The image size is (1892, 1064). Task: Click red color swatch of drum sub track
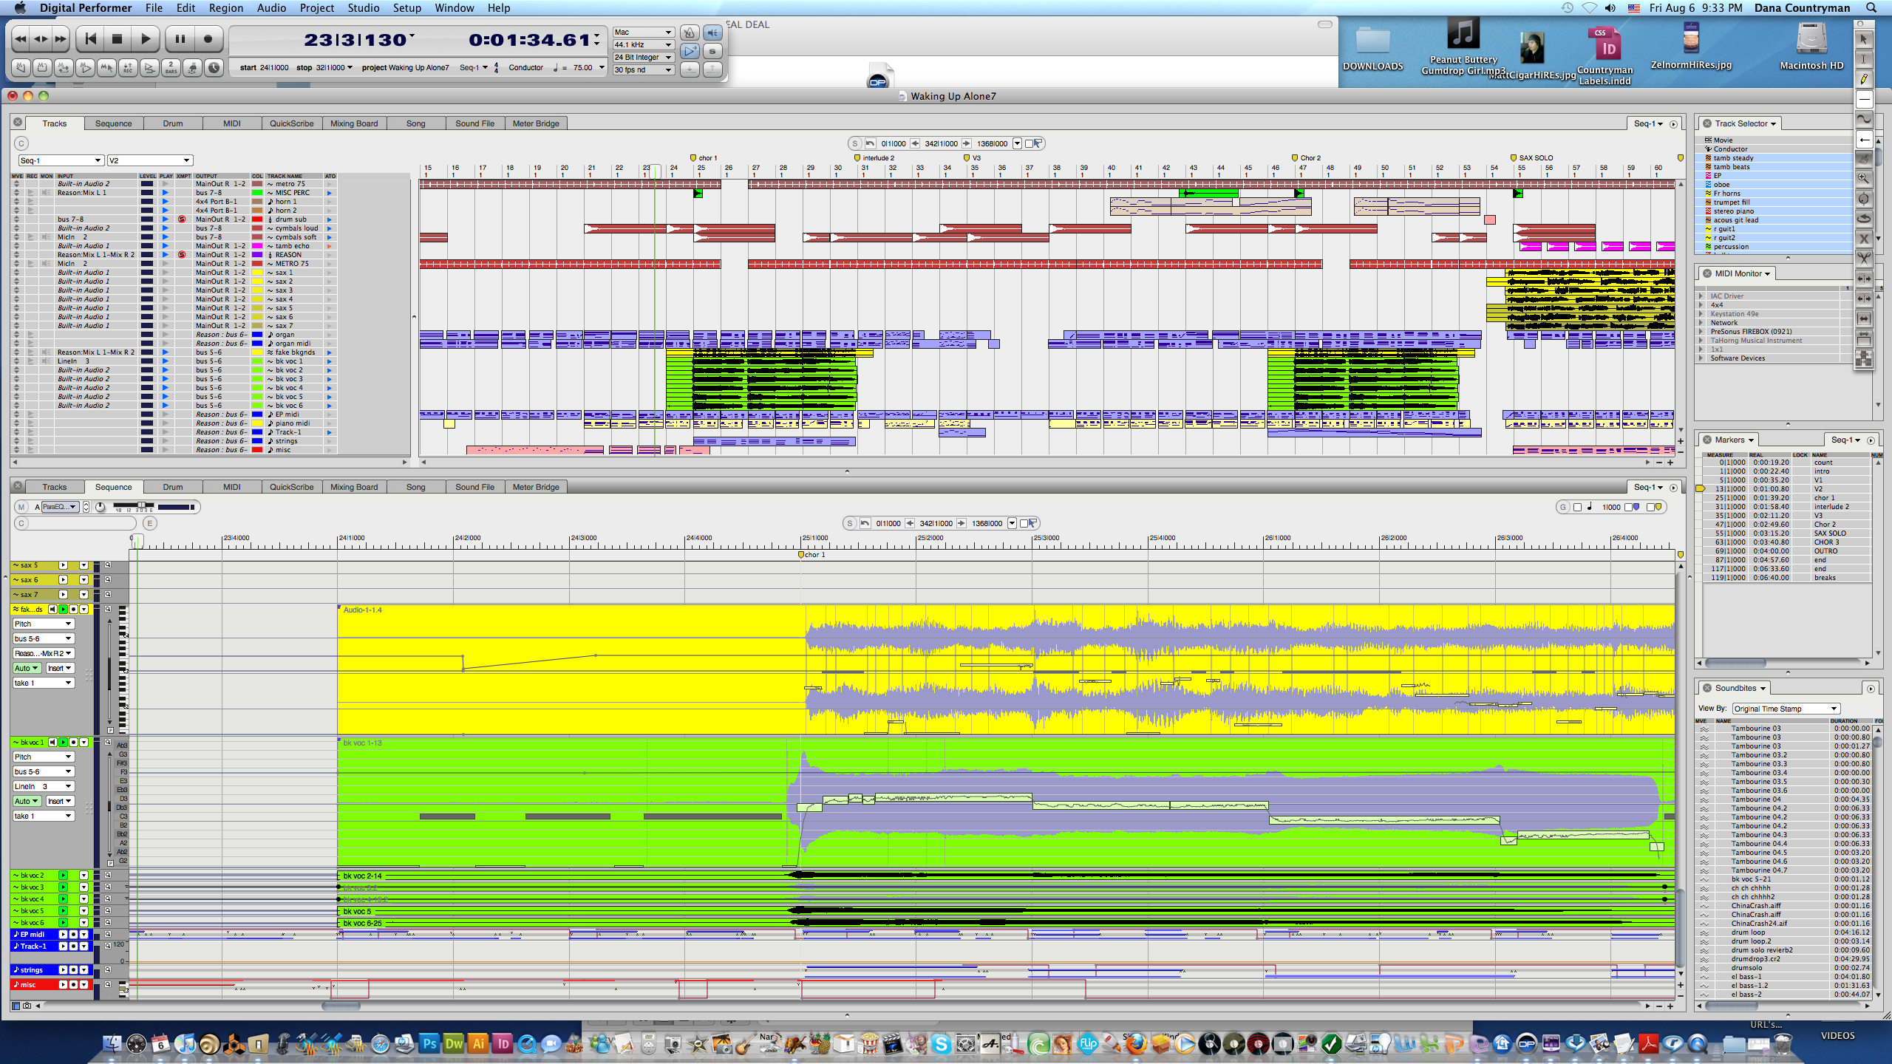257,219
